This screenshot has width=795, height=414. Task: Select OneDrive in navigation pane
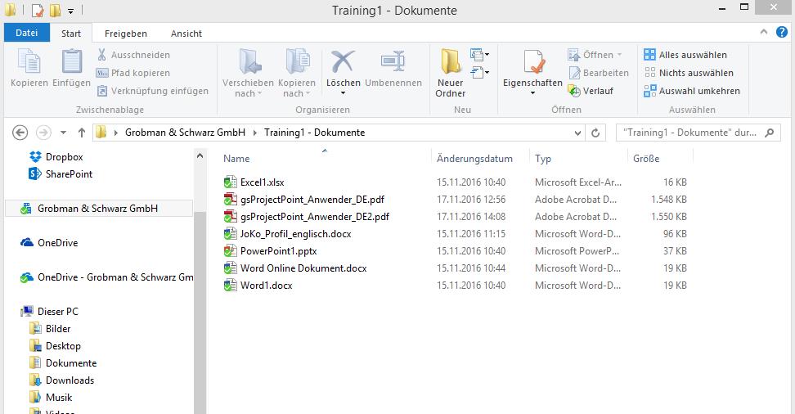(49, 242)
